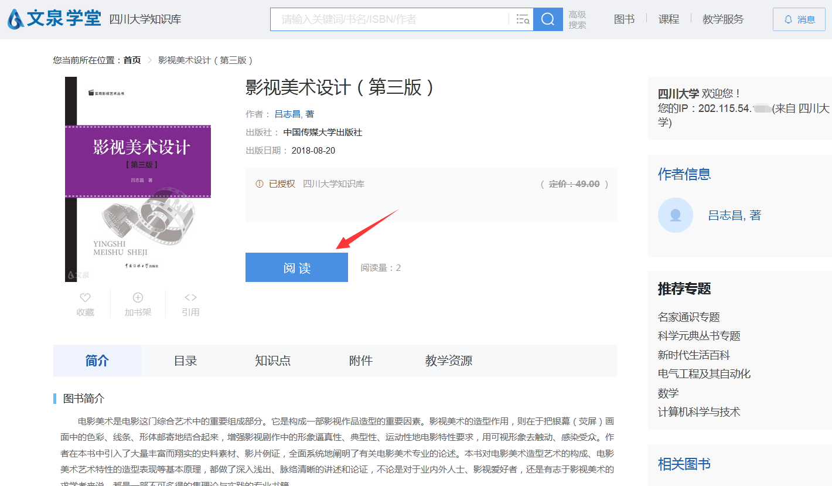Switch to the 目录 tab
Screen dimensions: 832x486
[x=185, y=361]
